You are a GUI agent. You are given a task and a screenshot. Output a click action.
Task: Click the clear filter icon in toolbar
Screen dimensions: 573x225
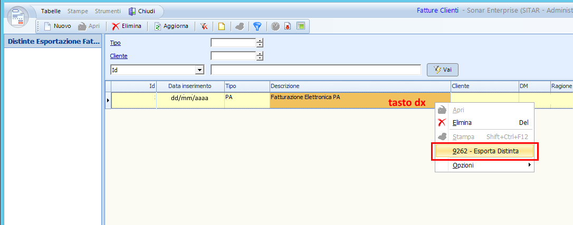(x=204, y=26)
